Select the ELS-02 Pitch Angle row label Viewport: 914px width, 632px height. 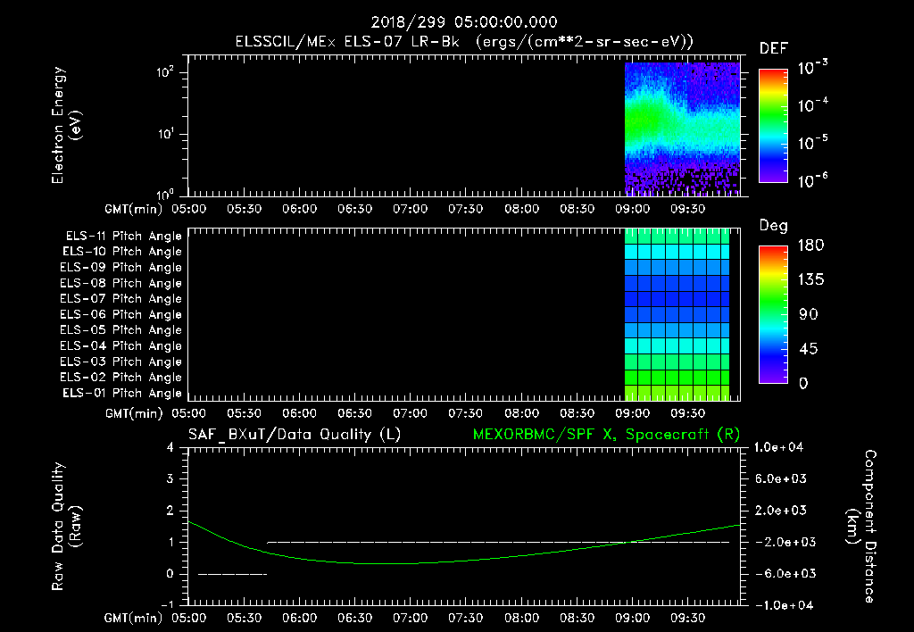[x=120, y=378]
